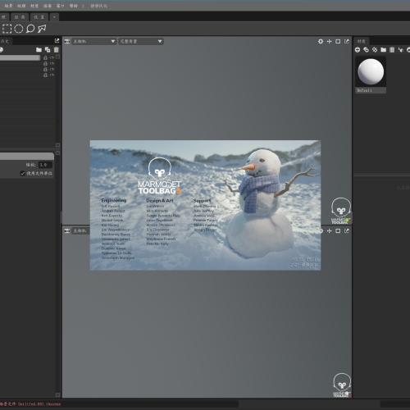Click scroll-down arrow at properties panel bottom
410x410 pixels.
click(57, 394)
